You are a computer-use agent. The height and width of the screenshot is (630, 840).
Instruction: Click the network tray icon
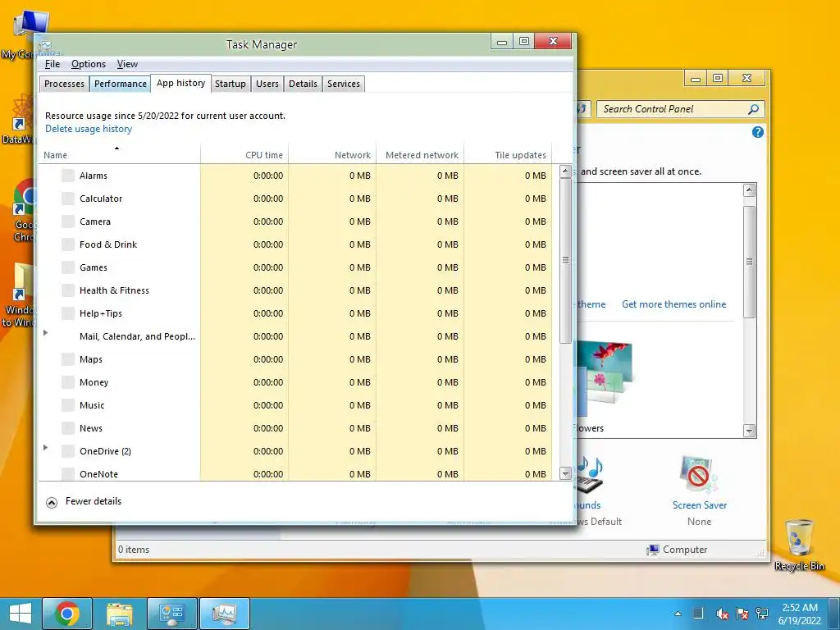(x=762, y=614)
